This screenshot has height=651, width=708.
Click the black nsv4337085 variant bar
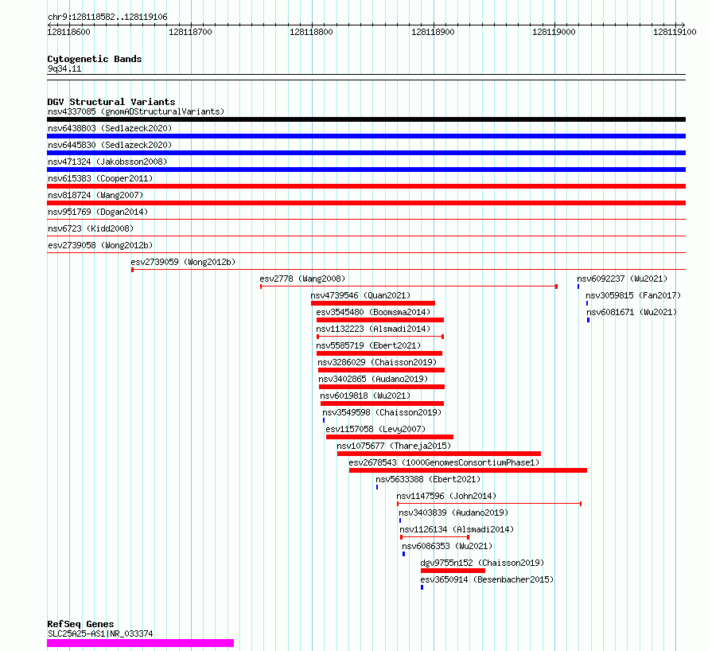366,119
